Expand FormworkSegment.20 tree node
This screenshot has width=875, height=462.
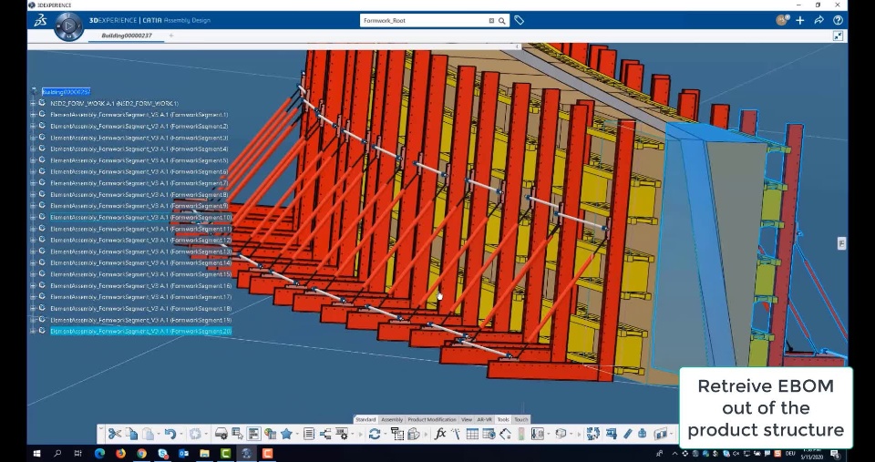(x=33, y=331)
